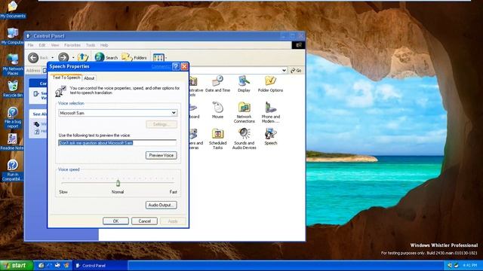
Task: Click the Search toolbar button
Action: (x=106, y=57)
